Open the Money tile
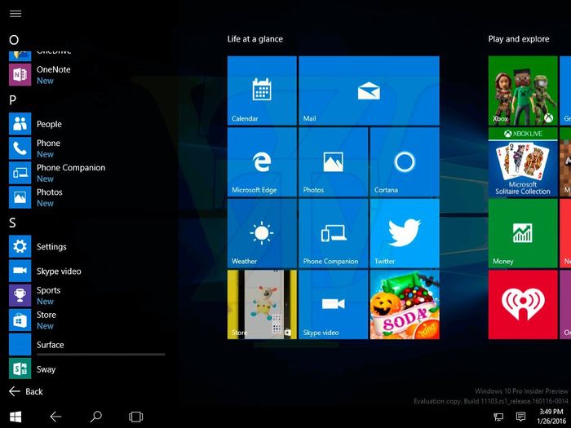 (x=522, y=234)
